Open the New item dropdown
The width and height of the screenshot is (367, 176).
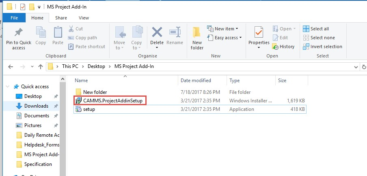(x=222, y=29)
